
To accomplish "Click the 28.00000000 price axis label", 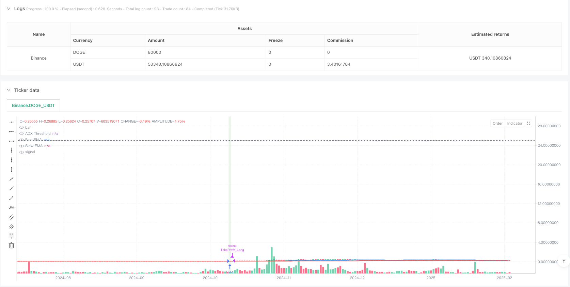I will (549, 126).
